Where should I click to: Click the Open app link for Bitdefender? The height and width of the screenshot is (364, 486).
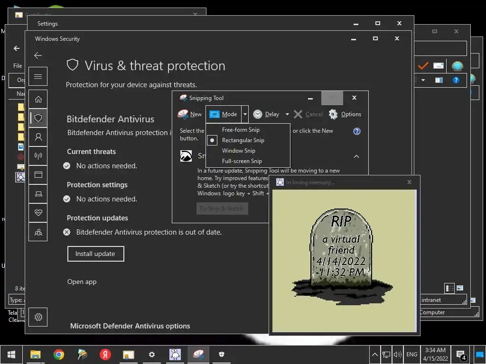tap(82, 282)
